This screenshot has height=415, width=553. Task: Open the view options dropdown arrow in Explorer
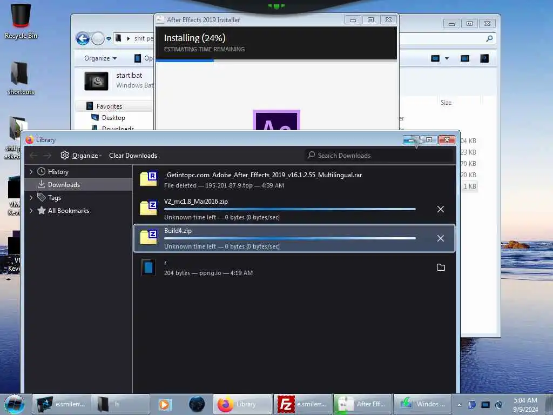(447, 58)
